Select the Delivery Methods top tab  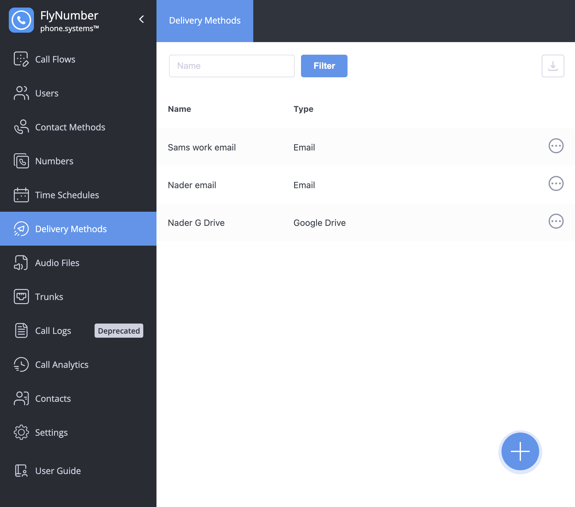coord(205,21)
